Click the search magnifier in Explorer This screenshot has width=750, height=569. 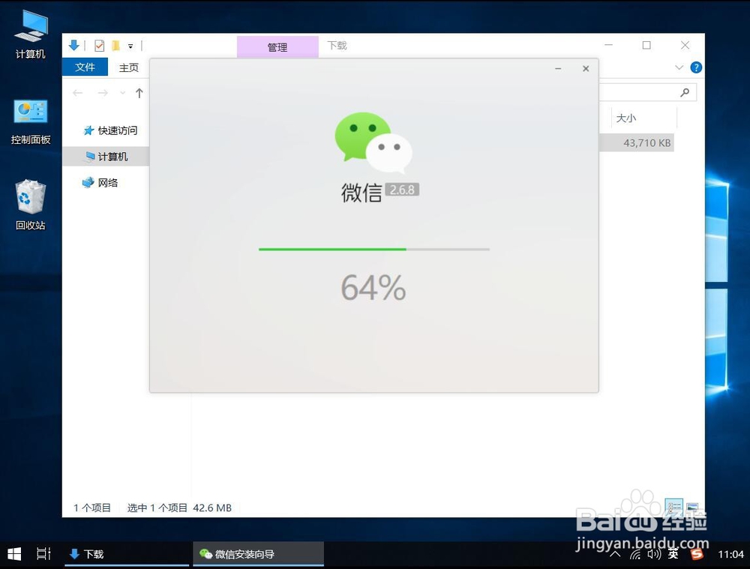685,92
